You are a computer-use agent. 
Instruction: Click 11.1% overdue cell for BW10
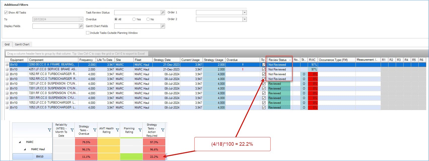[86, 157]
